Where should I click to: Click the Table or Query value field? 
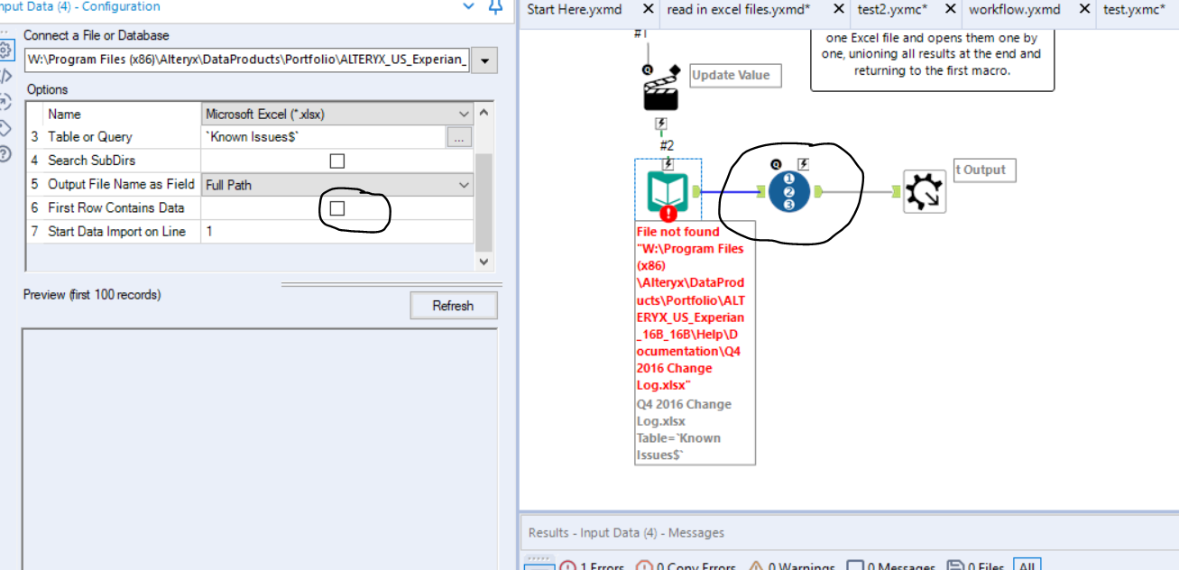tap(324, 138)
